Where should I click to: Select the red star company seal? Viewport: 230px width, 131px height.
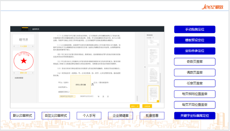(x=24, y=61)
